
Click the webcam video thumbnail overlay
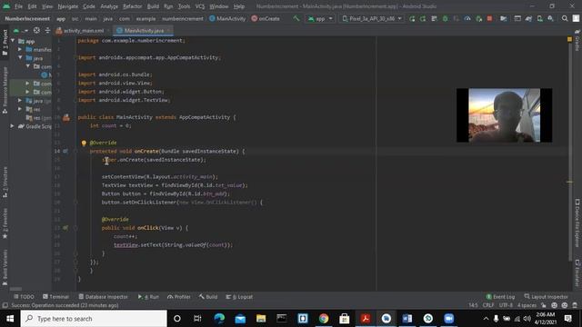(504, 115)
